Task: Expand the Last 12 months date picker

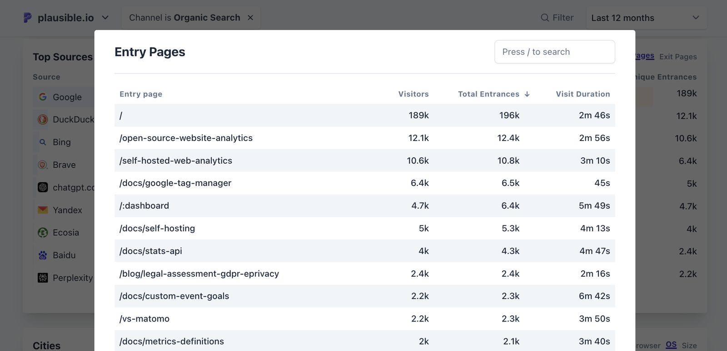Action: 646,18
